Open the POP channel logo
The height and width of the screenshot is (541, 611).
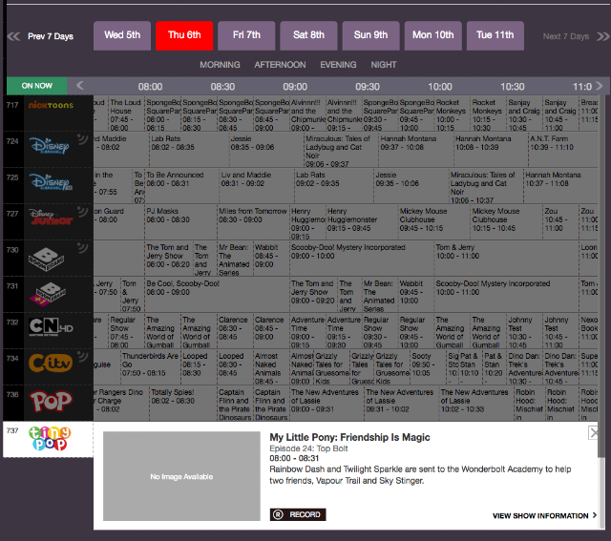tap(51, 401)
